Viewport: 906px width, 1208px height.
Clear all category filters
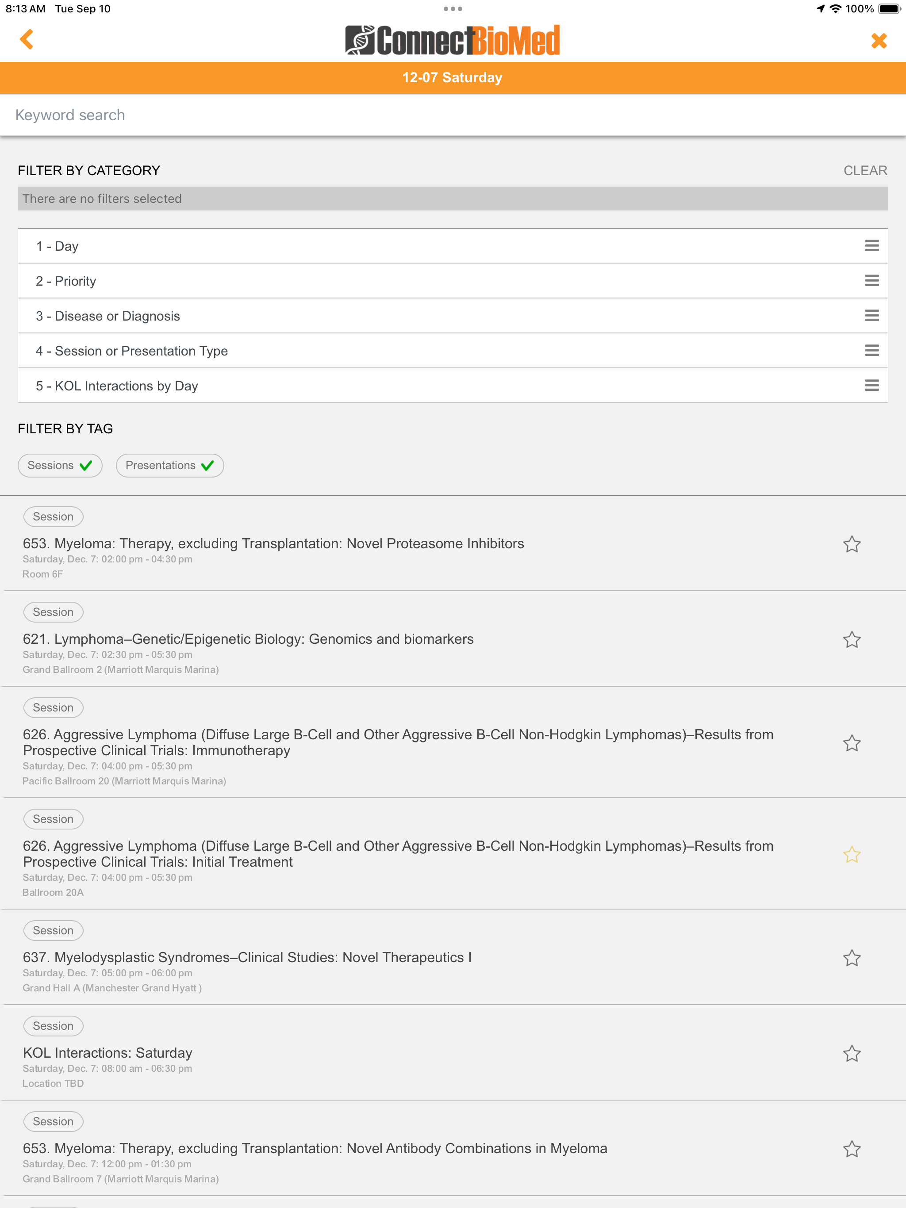pos(865,170)
